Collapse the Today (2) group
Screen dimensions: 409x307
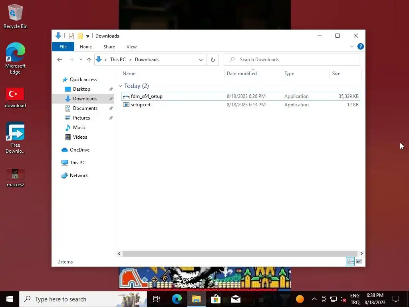120,86
